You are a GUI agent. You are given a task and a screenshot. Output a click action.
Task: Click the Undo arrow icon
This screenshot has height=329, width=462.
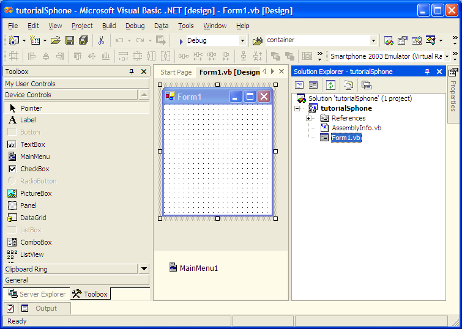pos(119,40)
